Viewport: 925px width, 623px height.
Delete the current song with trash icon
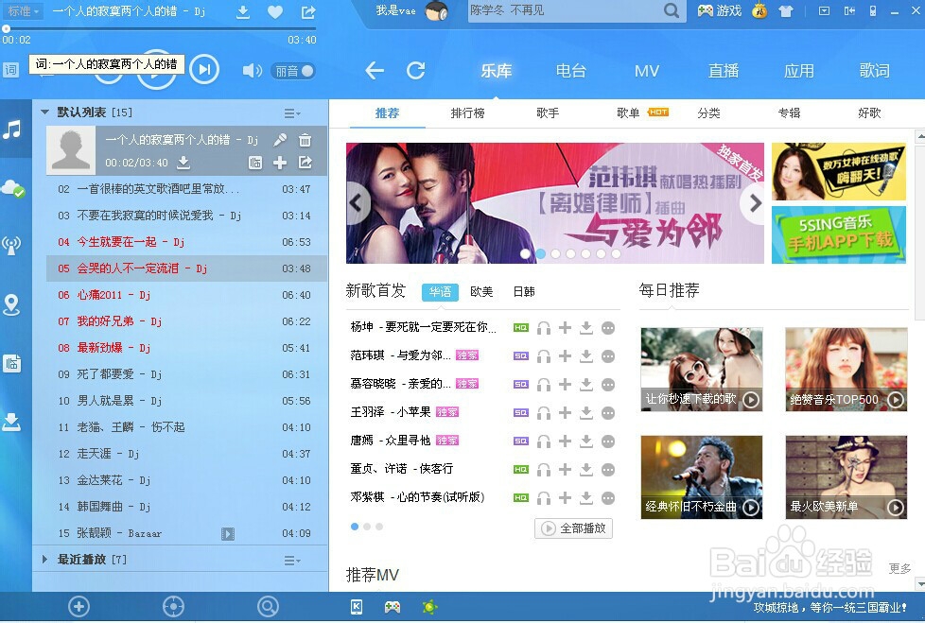[x=305, y=140]
